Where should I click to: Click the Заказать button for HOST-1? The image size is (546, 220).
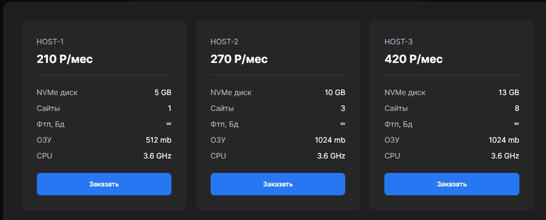coord(104,184)
